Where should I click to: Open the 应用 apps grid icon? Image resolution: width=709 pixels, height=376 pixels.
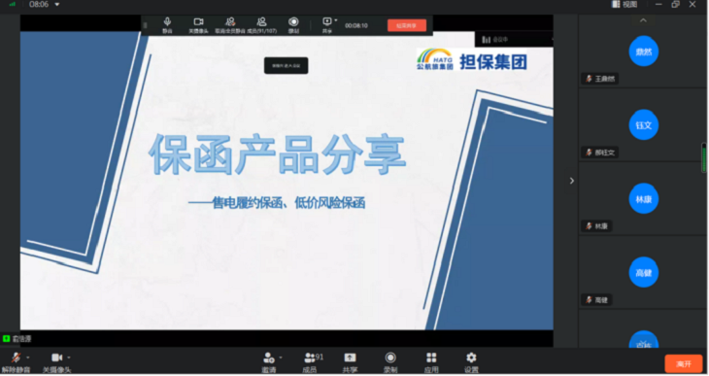click(431, 358)
